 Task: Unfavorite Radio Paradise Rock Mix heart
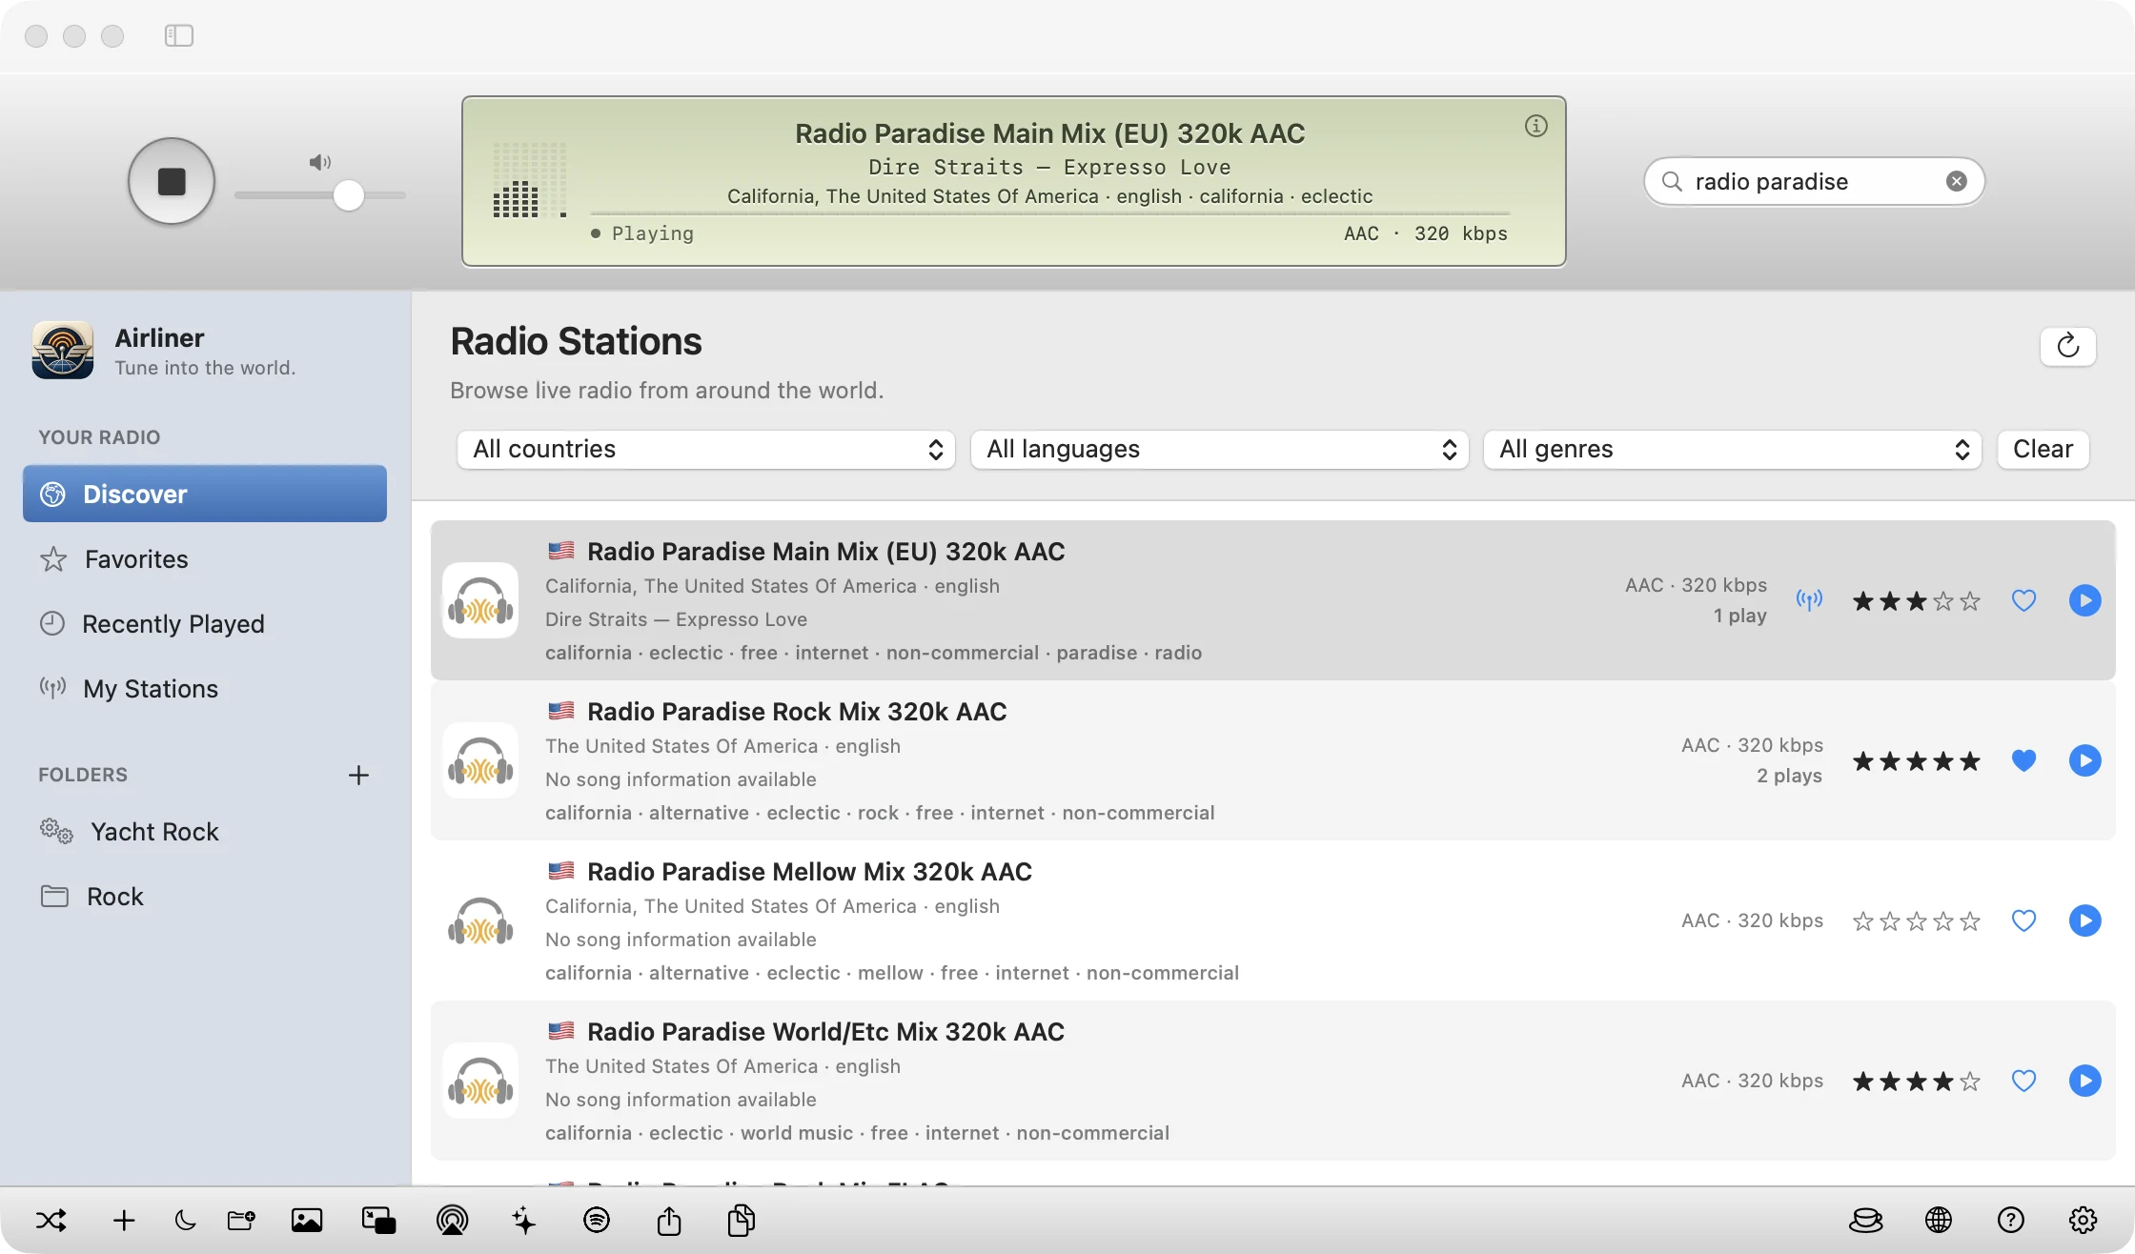click(2023, 760)
